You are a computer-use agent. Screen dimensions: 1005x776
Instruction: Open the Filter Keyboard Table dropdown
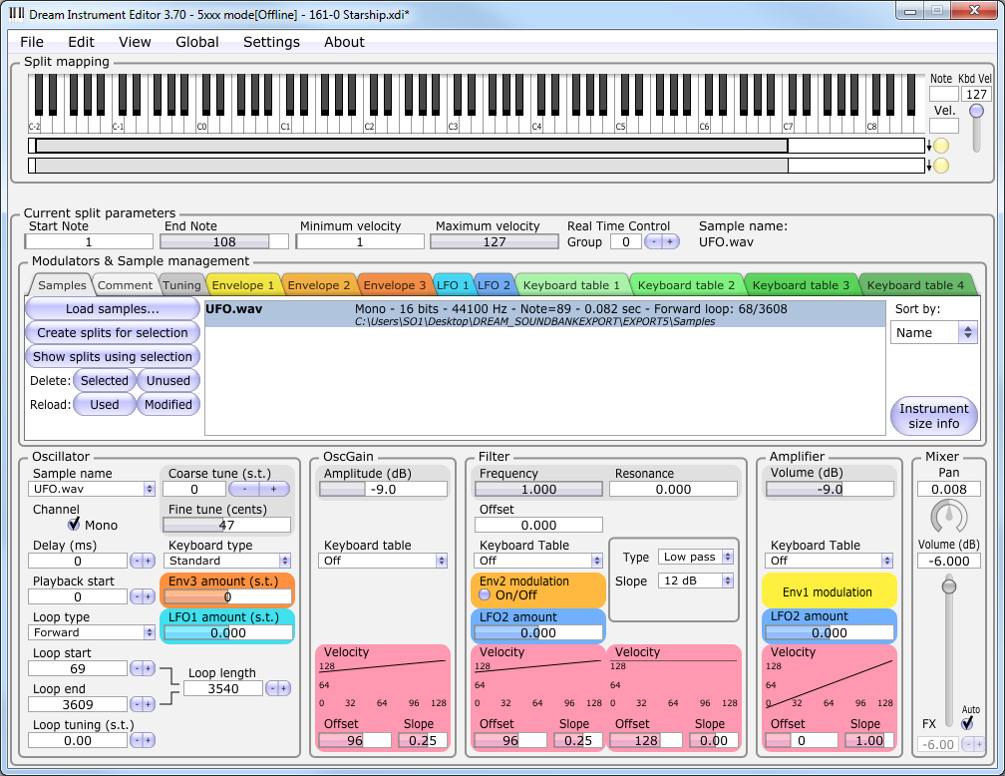click(x=538, y=561)
